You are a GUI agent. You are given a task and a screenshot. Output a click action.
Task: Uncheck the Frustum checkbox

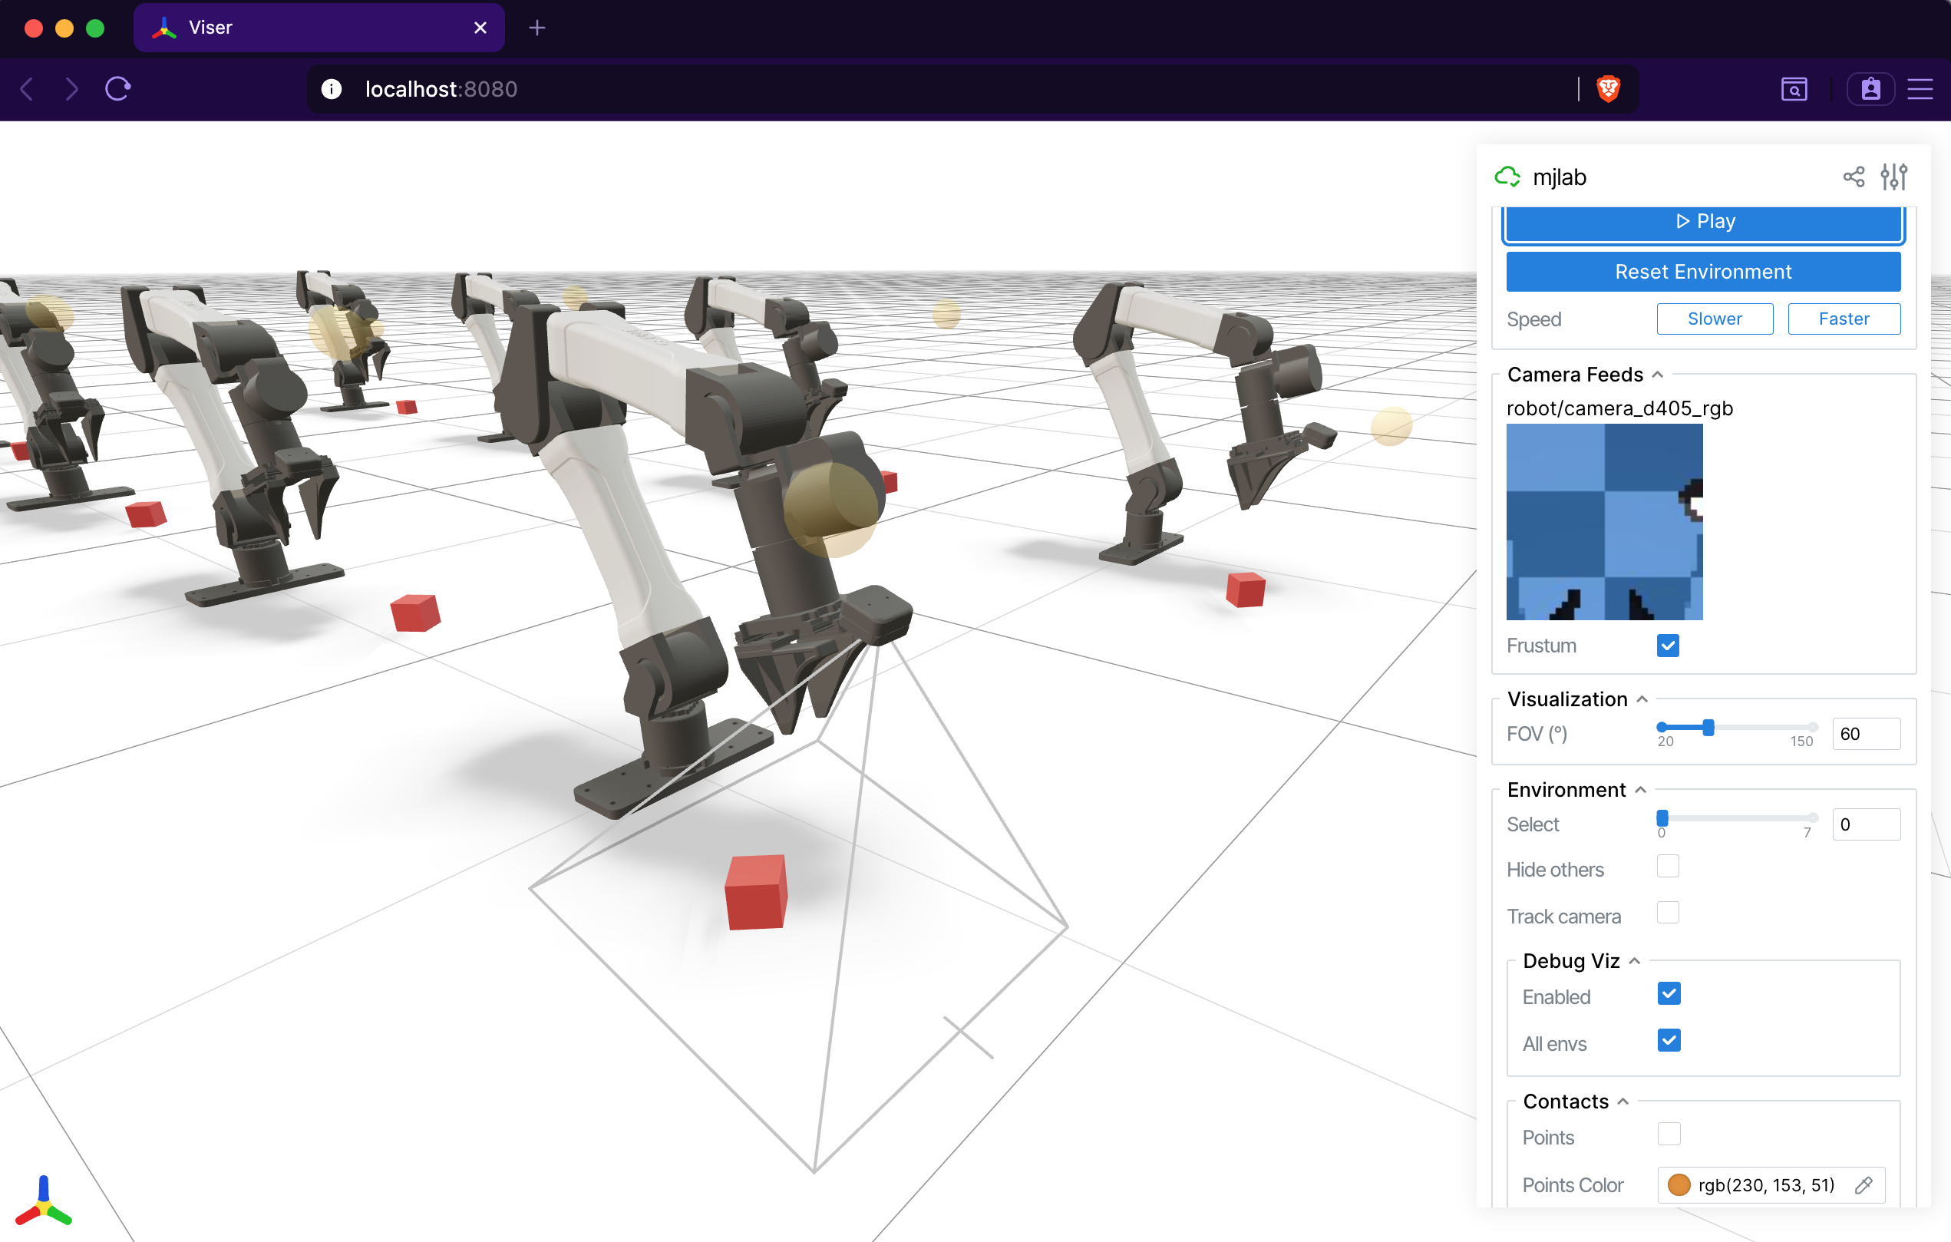[x=1668, y=646]
